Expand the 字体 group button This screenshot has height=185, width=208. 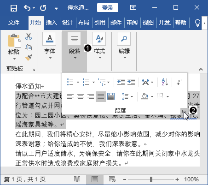[x=50, y=46]
